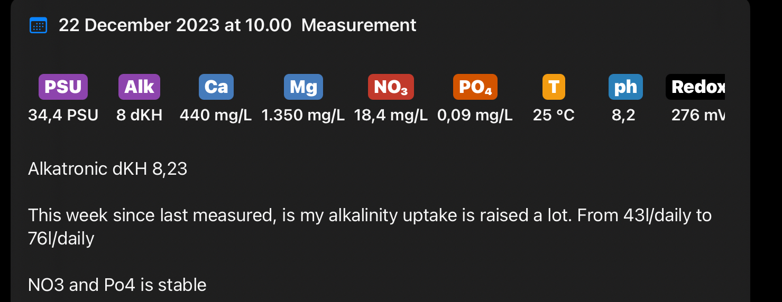This screenshot has width=782, height=302.
Task: Click the blue calendar icon
Action: point(38,25)
